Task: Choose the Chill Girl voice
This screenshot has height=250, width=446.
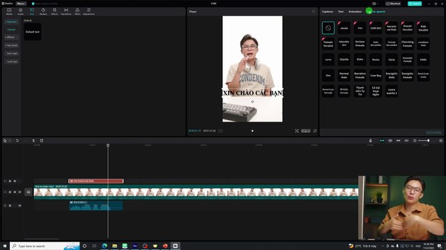Action: click(x=376, y=28)
